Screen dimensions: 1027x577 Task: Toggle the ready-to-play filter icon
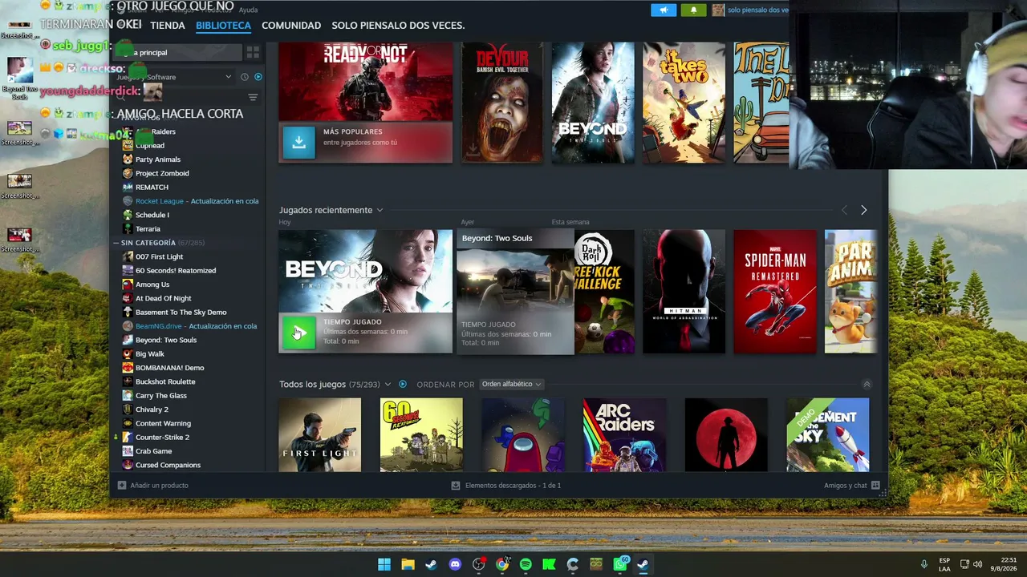[x=258, y=77]
